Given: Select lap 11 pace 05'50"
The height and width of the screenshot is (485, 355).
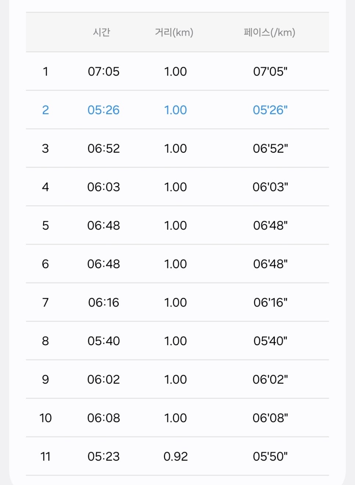Looking at the screenshot, I should pyautogui.click(x=270, y=456).
